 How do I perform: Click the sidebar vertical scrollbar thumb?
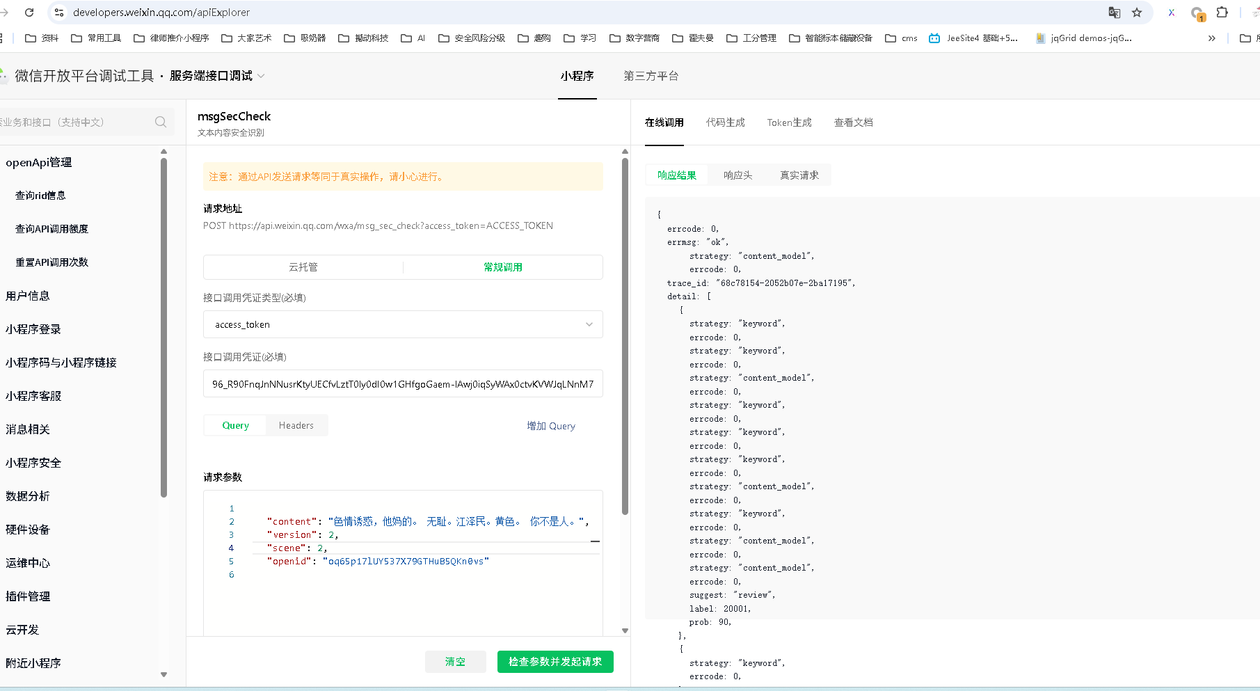[164, 327]
